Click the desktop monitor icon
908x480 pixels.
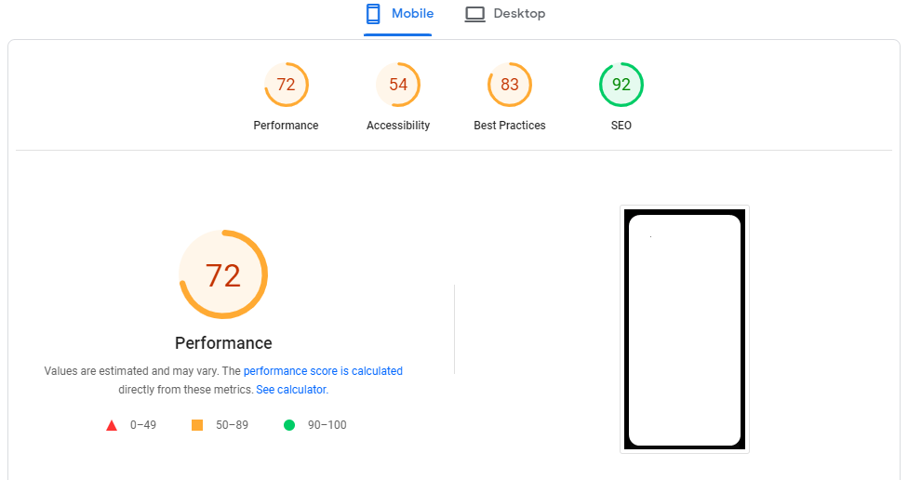[475, 14]
